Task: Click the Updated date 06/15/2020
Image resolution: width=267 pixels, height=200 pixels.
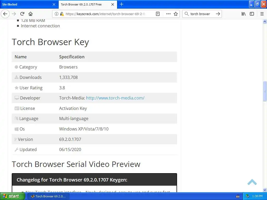Action: (70, 149)
